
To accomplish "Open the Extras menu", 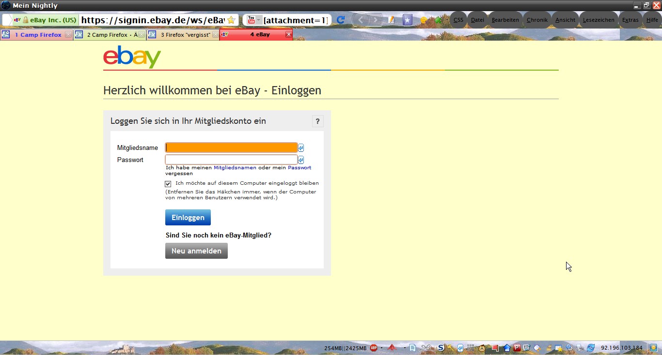I will tap(630, 20).
